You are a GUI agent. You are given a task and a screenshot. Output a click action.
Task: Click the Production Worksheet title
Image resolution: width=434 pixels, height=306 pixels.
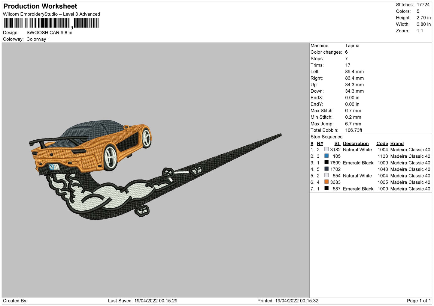pos(40,6)
